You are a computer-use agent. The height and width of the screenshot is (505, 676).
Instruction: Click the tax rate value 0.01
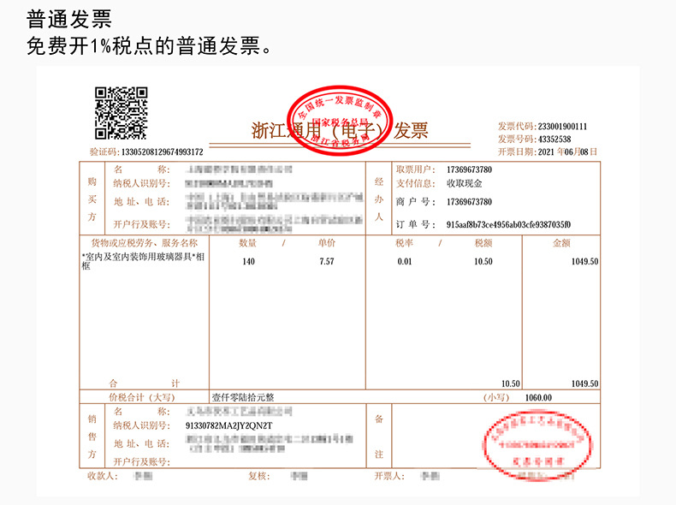[405, 261]
